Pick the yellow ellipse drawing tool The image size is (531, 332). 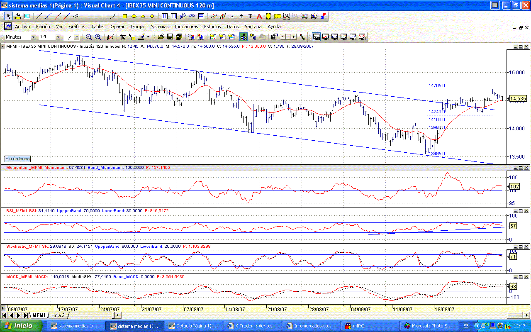134,16
